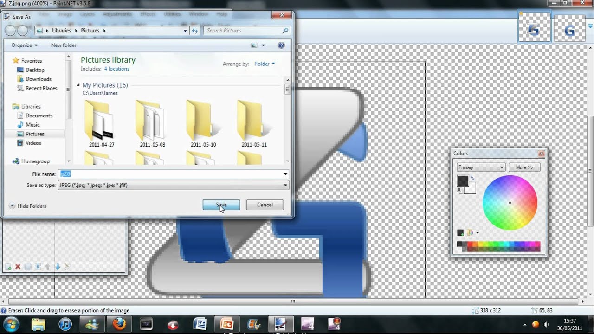The width and height of the screenshot is (594, 334).
Task: Open iTunes from the taskbar
Action: pyautogui.click(x=65, y=324)
